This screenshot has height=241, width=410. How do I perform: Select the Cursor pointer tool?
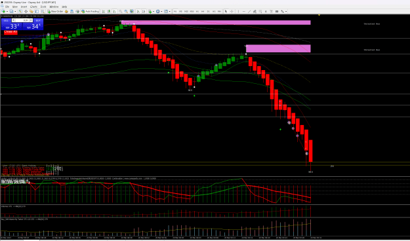click(226, 12)
